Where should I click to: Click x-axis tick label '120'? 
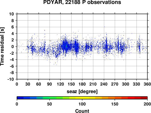coord(60,84)
